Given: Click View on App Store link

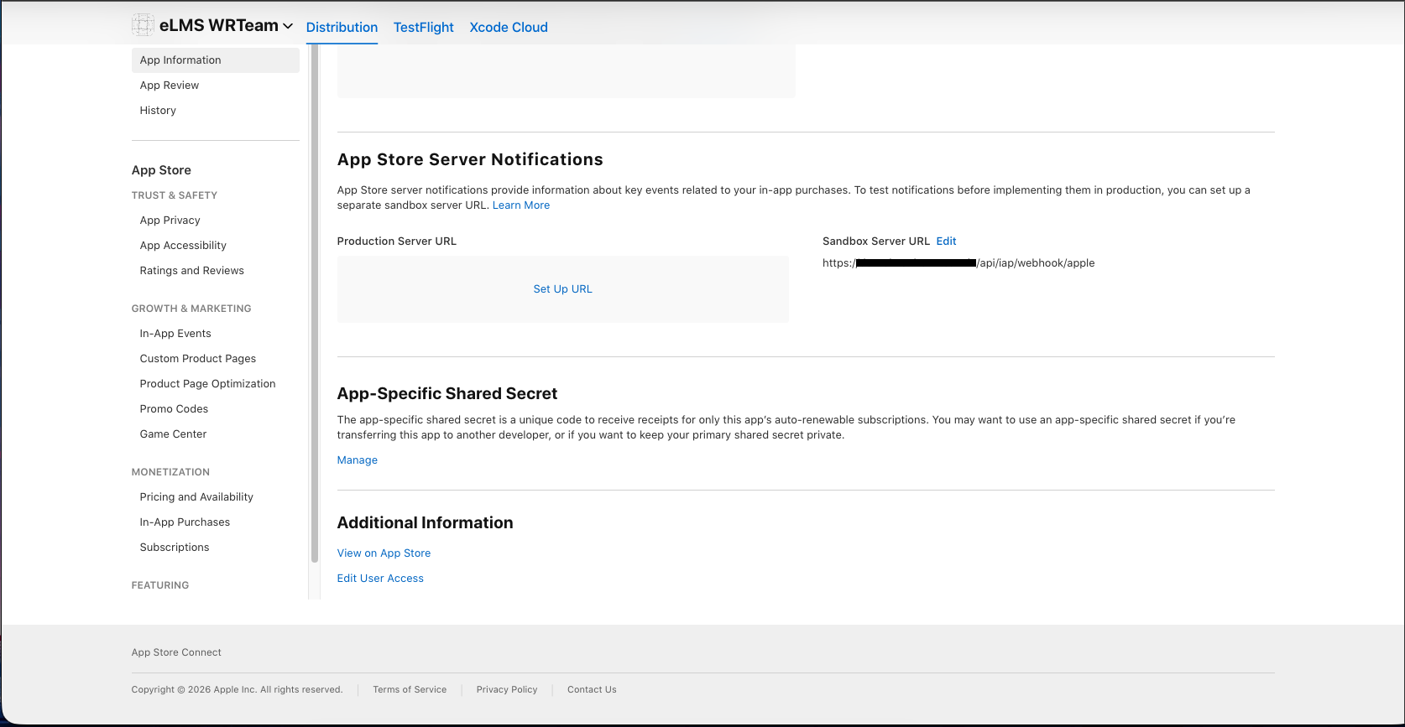Looking at the screenshot, I should (384, 553).
